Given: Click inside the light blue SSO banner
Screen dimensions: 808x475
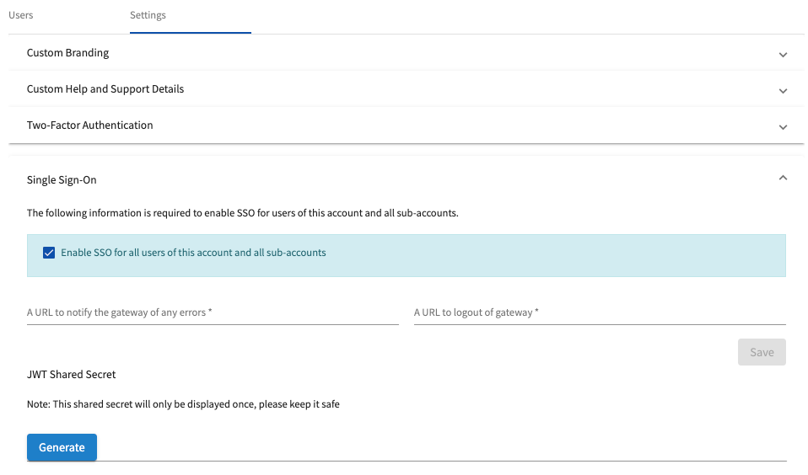Looking at the screenshot, I should pyautogui.click(x=406, y=256).
